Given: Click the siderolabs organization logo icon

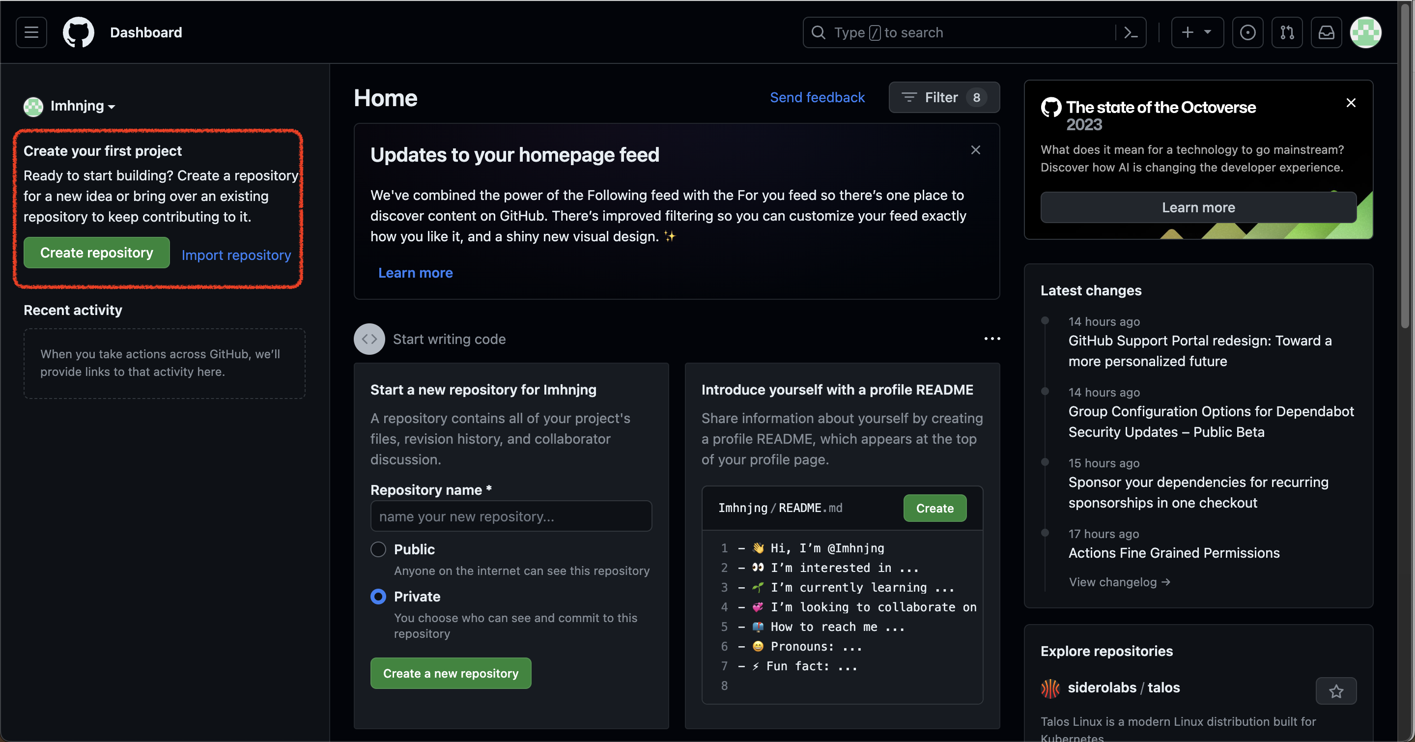Looking at the screenshot, I should point(1050,688).
